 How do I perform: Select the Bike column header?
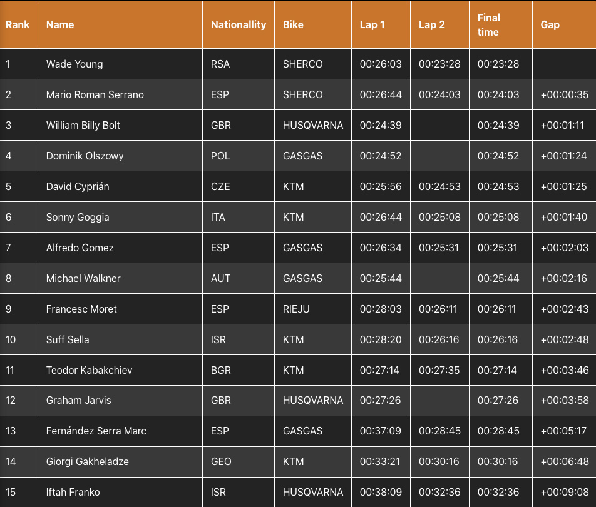click(x=293, y=24)
